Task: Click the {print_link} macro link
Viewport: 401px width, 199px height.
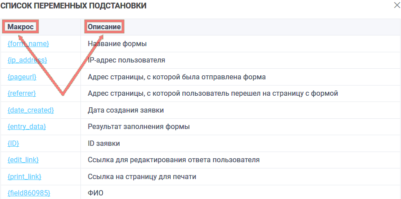Action: [24, 176]
